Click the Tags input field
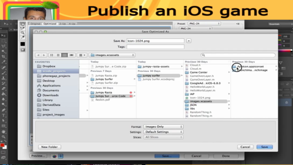 [x=156, y=47]
